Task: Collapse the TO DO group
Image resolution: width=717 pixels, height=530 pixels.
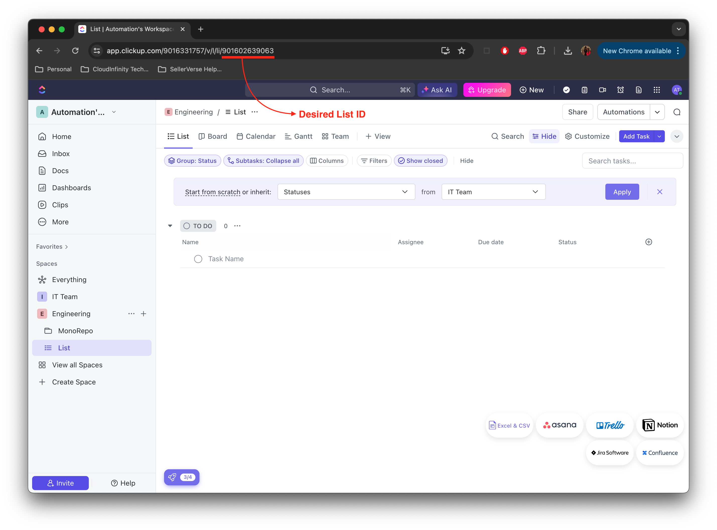Action: [170, 226]
